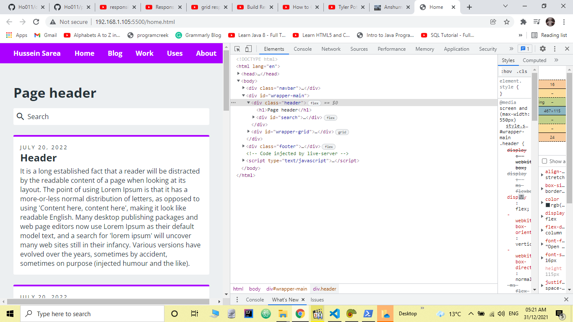
Task: Open the SQL Tutorial bookmark
Action: tap(448, 35)
